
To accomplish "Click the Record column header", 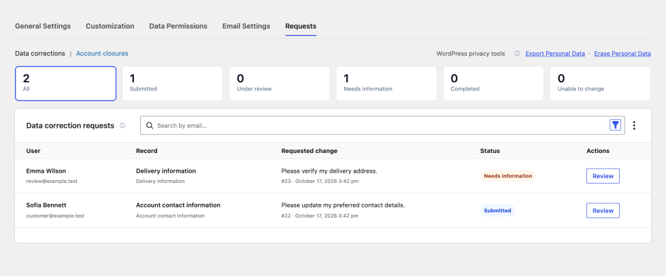I will (146, 151).
